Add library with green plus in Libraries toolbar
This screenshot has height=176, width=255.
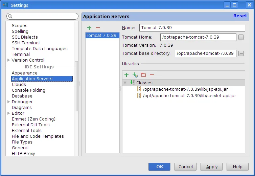[x=126, y=75]
